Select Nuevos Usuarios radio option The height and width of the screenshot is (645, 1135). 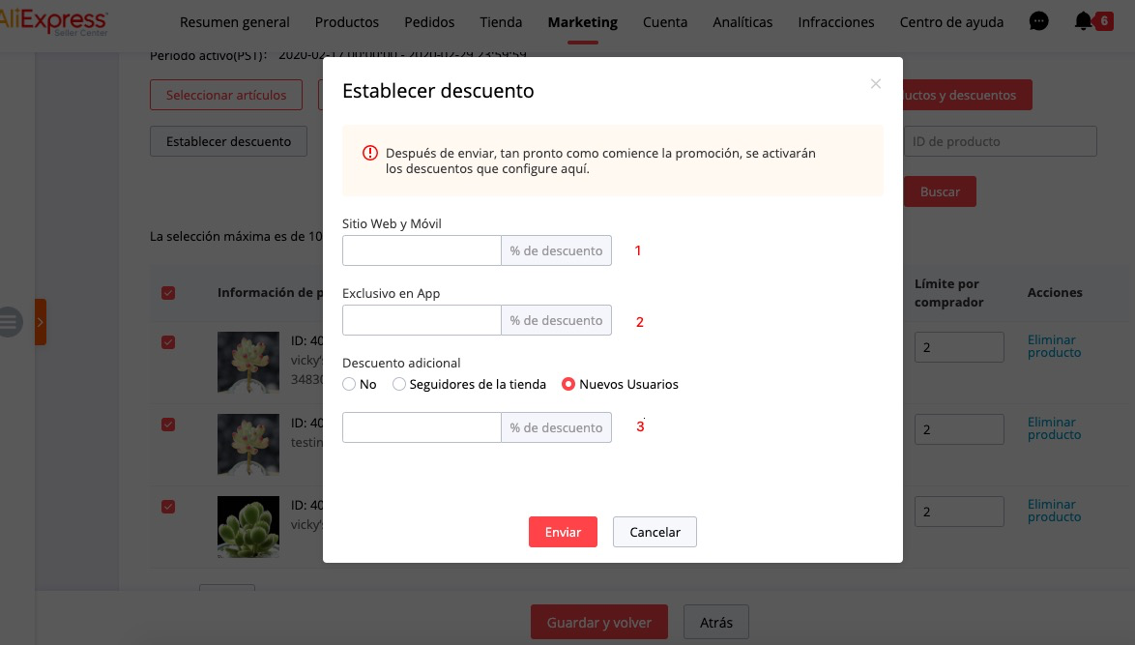pyautogui.click(x=568, y=385)
